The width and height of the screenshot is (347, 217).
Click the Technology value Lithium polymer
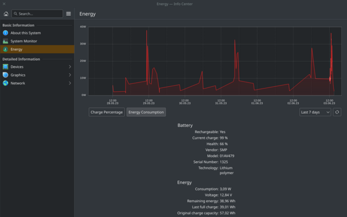click(227, 170)
